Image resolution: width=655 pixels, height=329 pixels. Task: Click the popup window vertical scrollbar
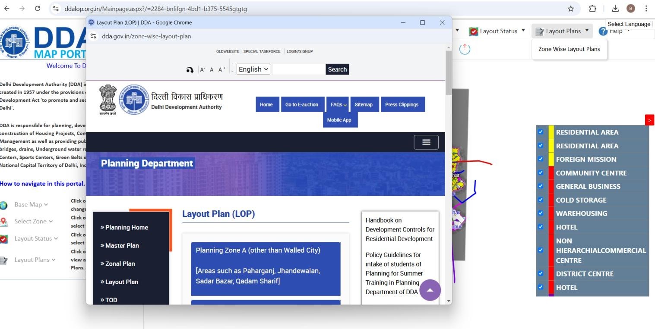(x=449, y=73)
